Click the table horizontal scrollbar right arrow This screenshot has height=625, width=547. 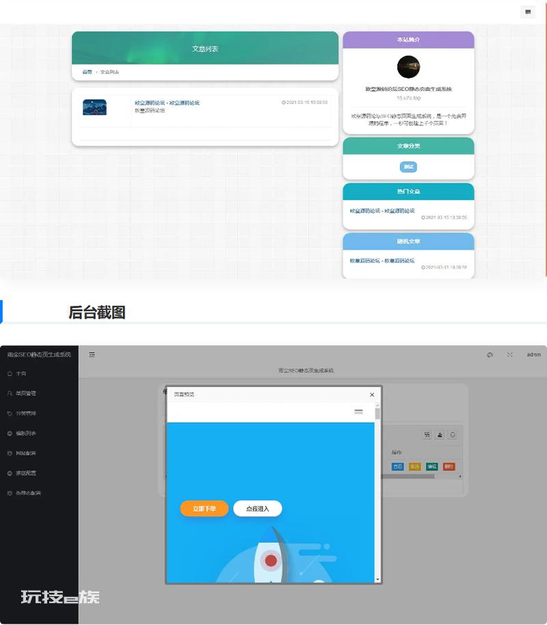coord(460,477)
